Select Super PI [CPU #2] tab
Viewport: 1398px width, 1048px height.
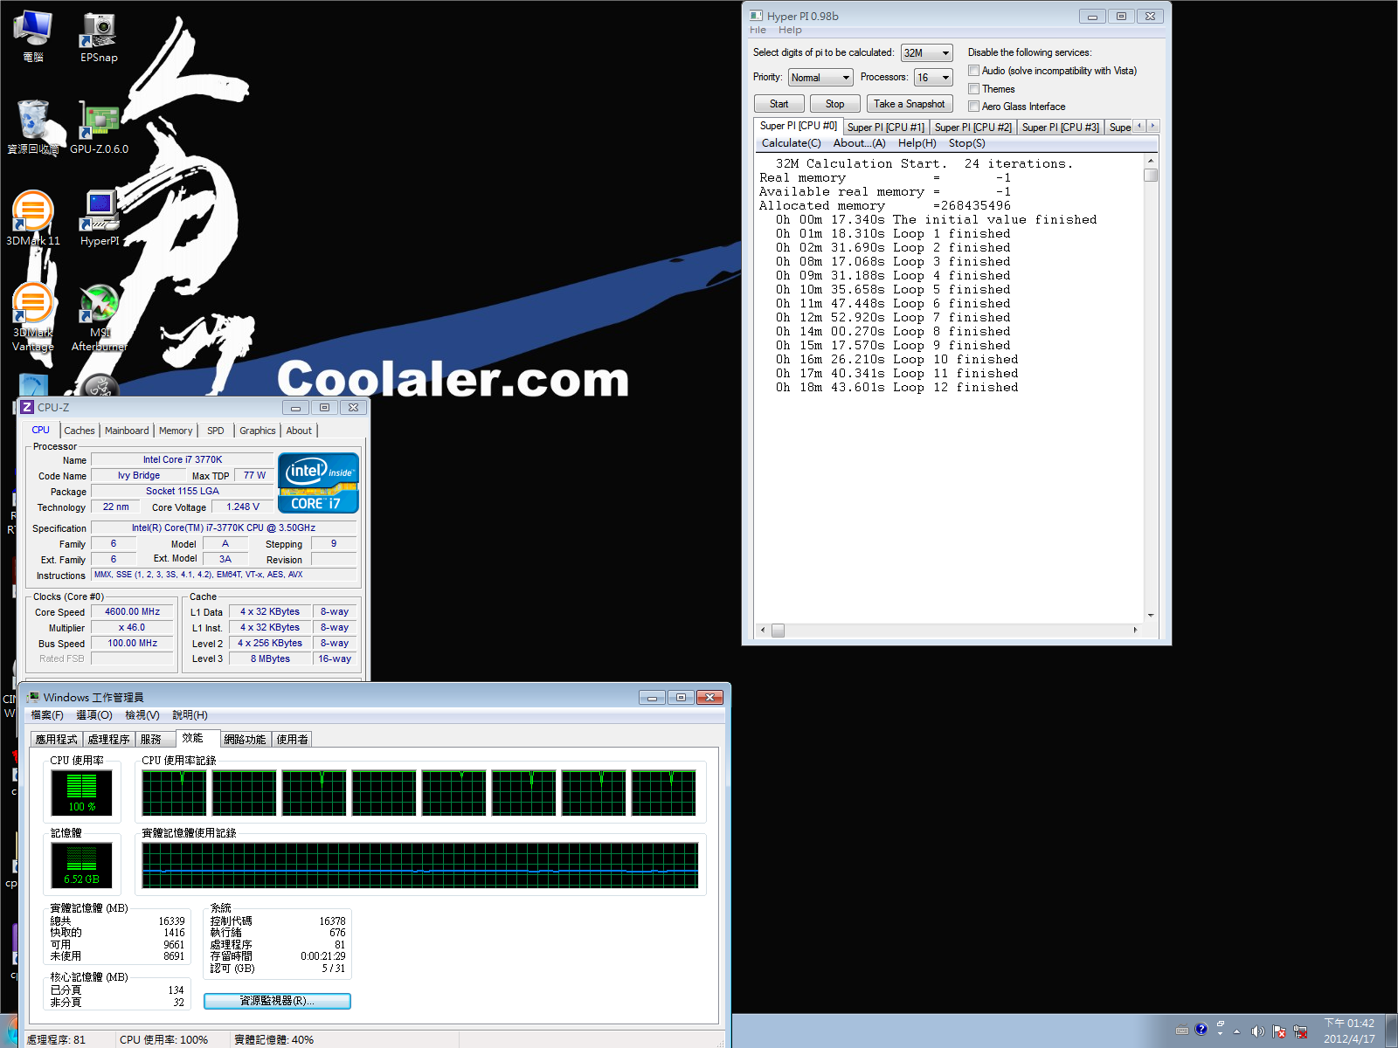[x=973, y=128]
